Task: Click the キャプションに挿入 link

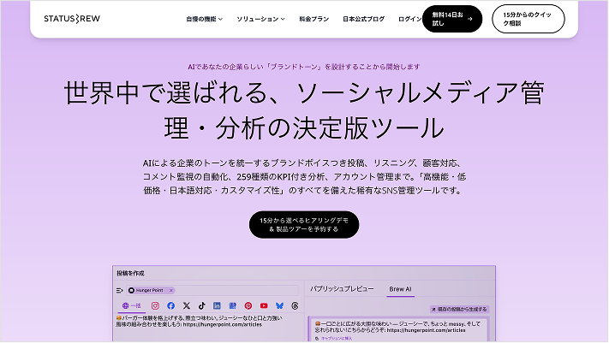Action: [334, 339]
